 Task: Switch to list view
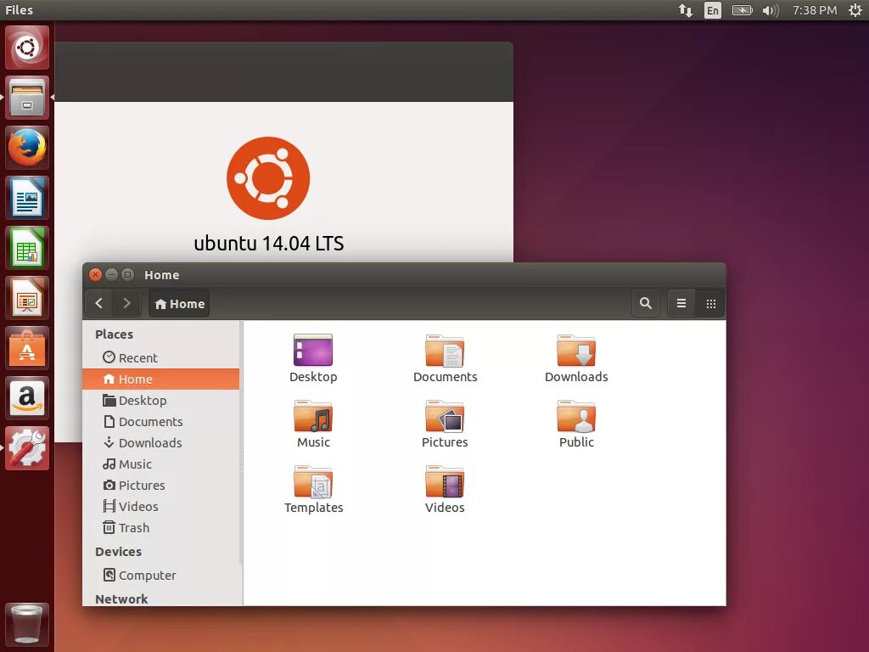click(681, 303)
